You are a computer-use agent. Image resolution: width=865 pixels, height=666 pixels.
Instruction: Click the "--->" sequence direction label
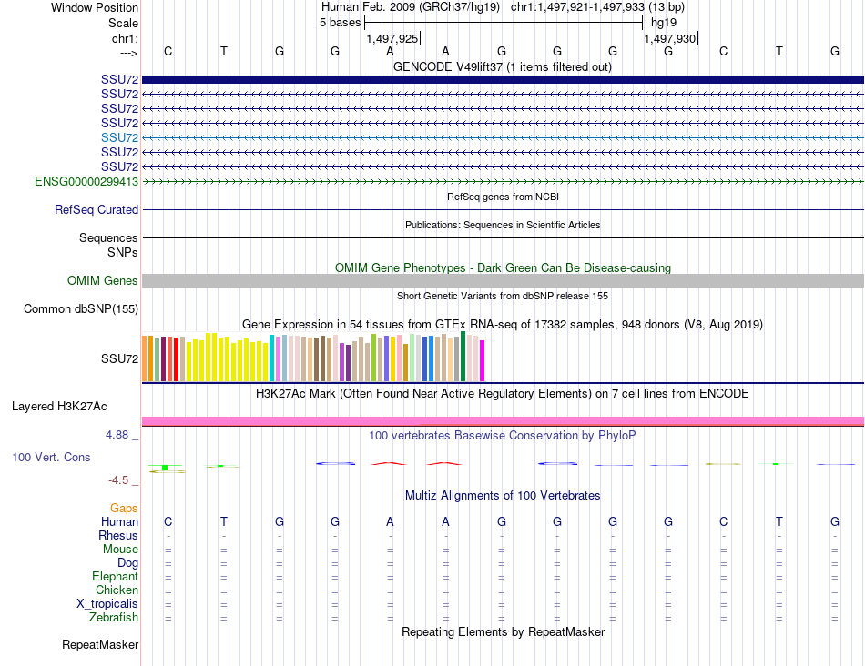tap(128, 54)
